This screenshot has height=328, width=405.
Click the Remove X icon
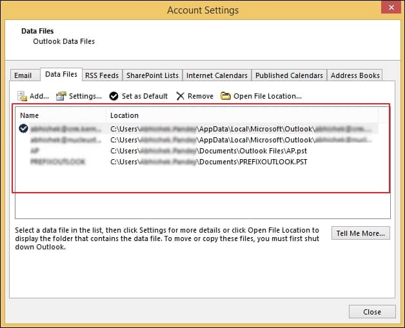180,96
